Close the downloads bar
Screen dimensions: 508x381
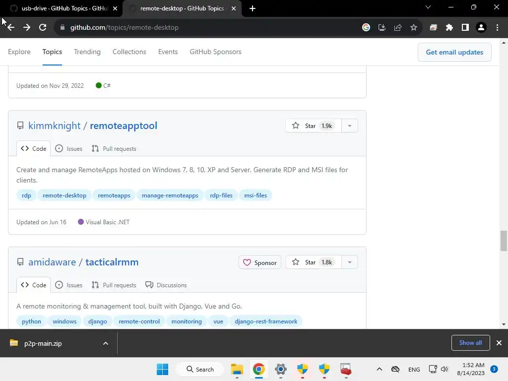(x=499, y=343)
